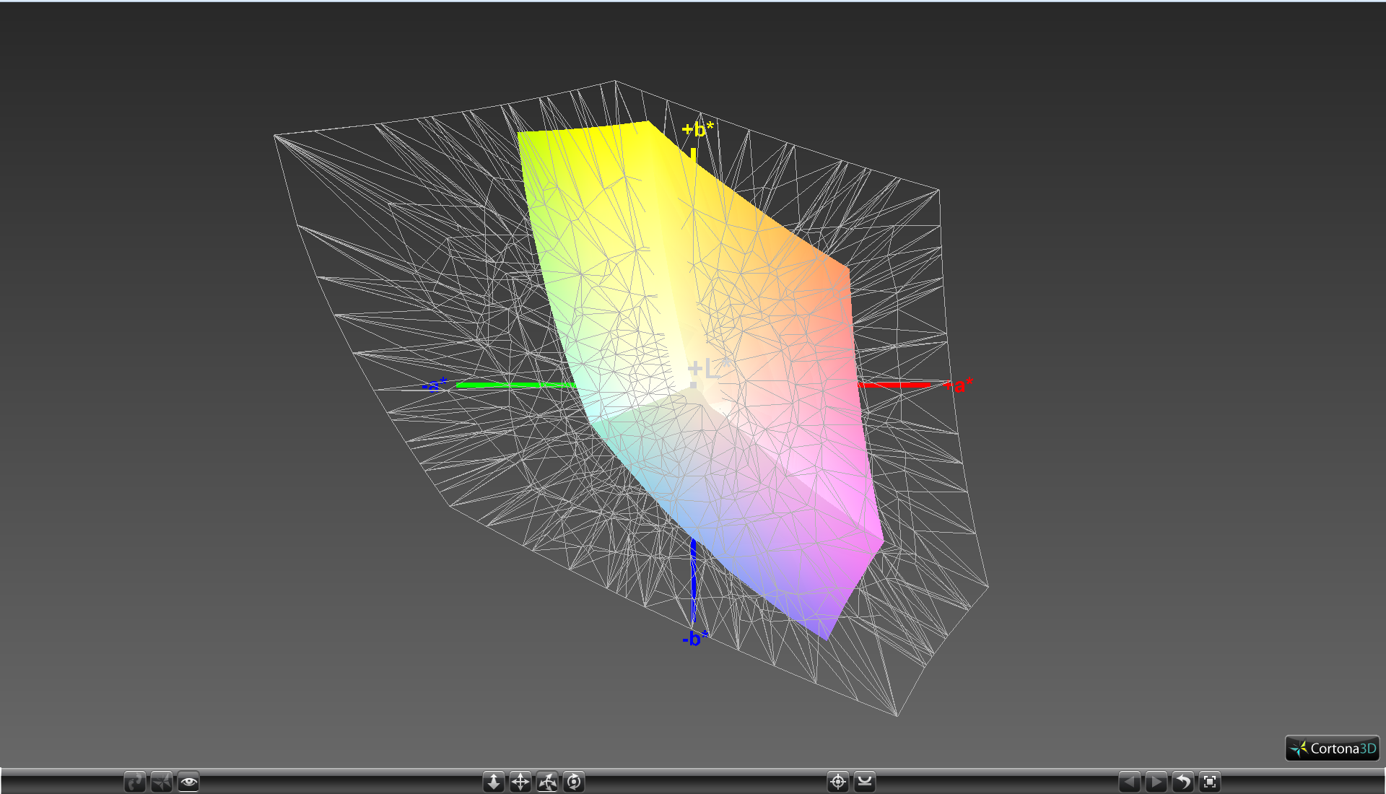Select the Walk navigation mode footprints icon
Viewport: 1386px width, 794px height.
tap(135, 782)
